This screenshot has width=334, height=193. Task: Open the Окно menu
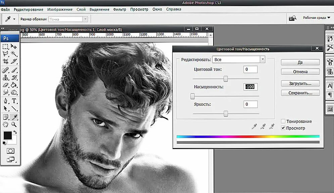tap(157, 9)
